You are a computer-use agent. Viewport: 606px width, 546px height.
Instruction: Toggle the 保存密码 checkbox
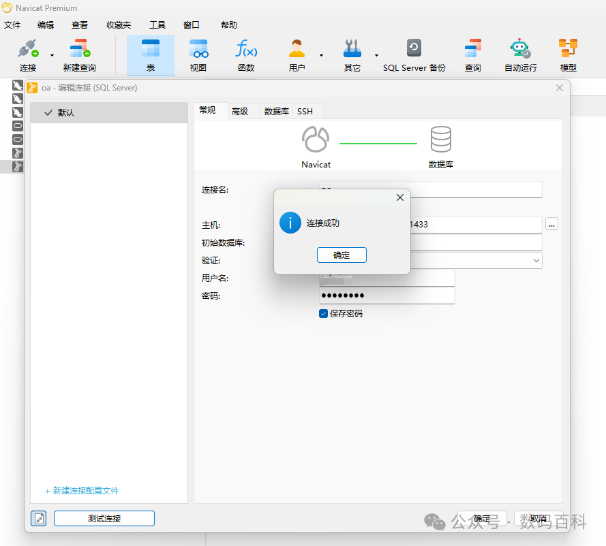click(324, 313)
